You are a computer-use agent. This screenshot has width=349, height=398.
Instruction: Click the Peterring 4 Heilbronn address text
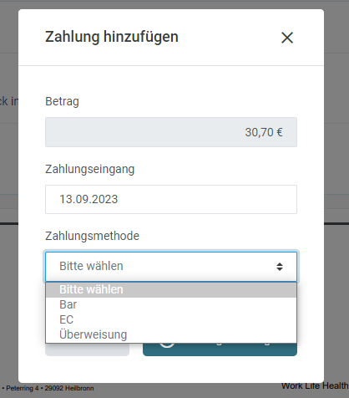tap(48, 388)
